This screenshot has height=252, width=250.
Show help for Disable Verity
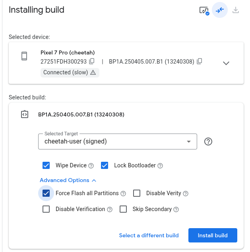coord(186,194)
